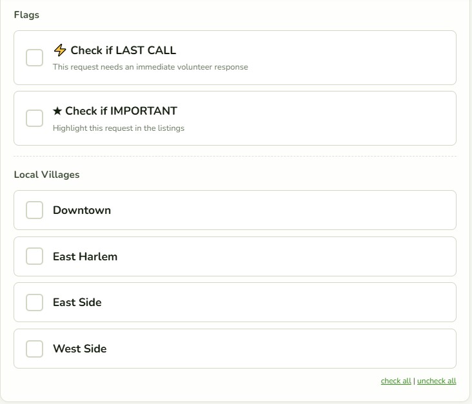Select the East Harlem checkbox
This screenshot has height=404, width=472.
point(34,256)
